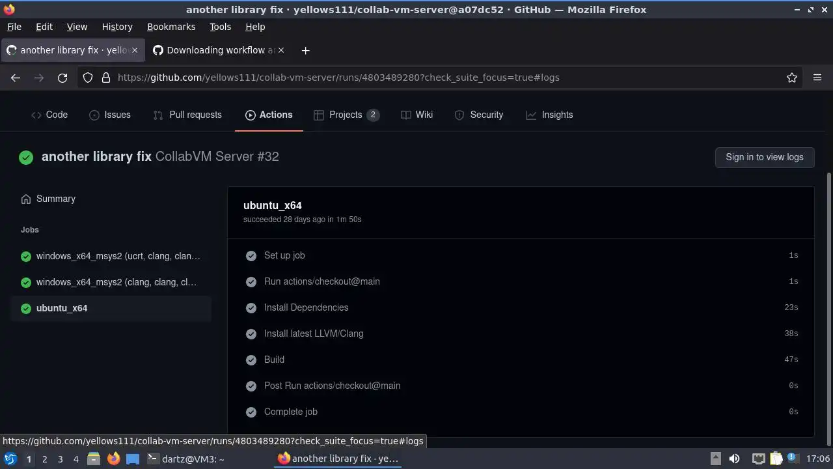The image size is (833, 469).
Task: Select the windows_x64_msys2 (ucrt, clang) job
Action: (111, 256)
